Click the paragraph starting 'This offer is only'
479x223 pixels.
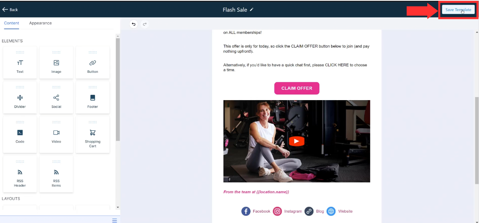(297, 49)
